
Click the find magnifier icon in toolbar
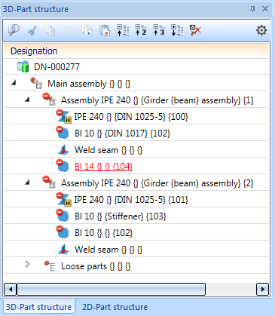pyautogui.click(x=14, y=30)
